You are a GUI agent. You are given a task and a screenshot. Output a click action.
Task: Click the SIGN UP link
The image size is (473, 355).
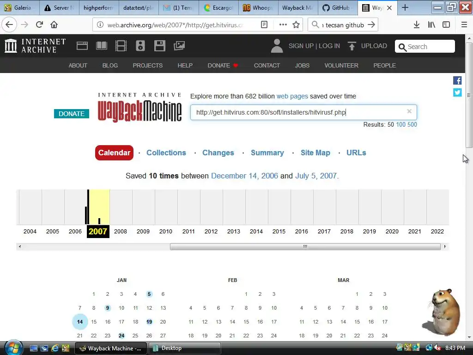[x=301, y=46]
